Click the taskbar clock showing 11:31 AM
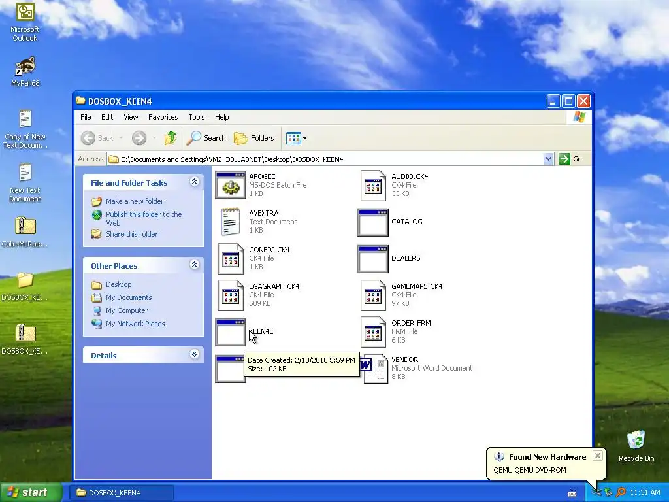This screenshot has height=502, width=669. [645, 493]
